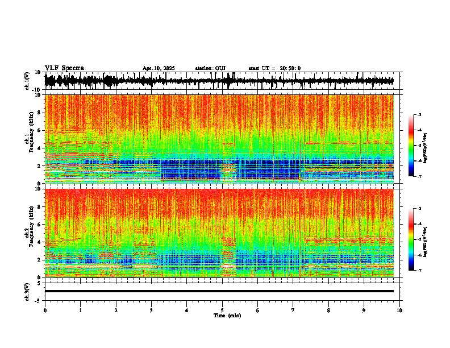
Task: Click the time axis tick label "3"
Action: pyautogui.click(x=151, y=310)
